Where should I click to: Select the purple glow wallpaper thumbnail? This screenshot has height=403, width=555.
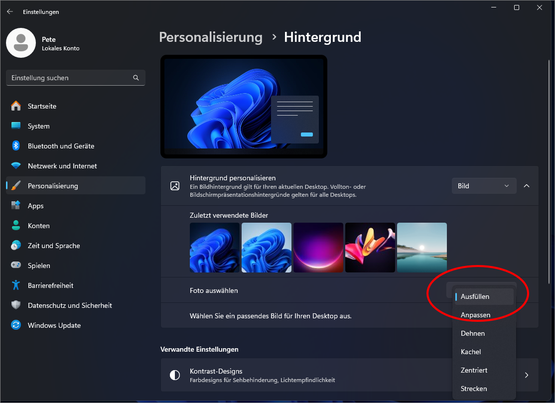318,247
